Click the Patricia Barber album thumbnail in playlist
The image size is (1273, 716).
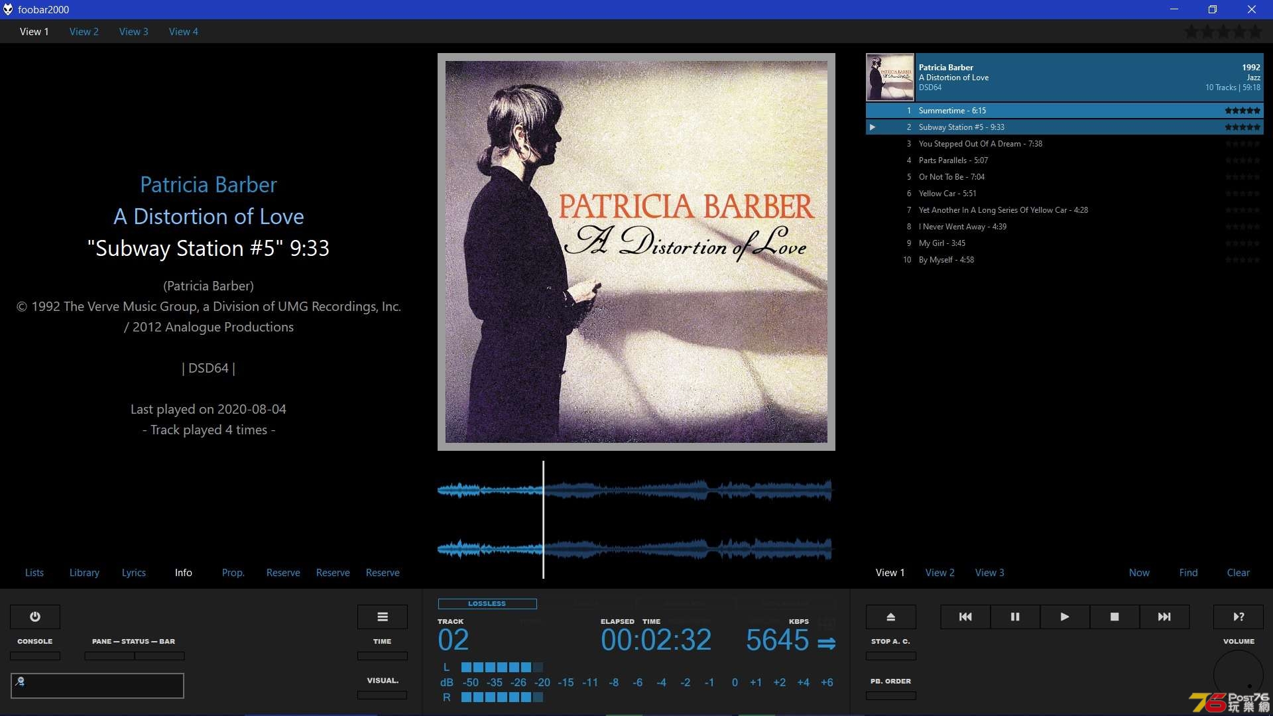pos(890,77)
